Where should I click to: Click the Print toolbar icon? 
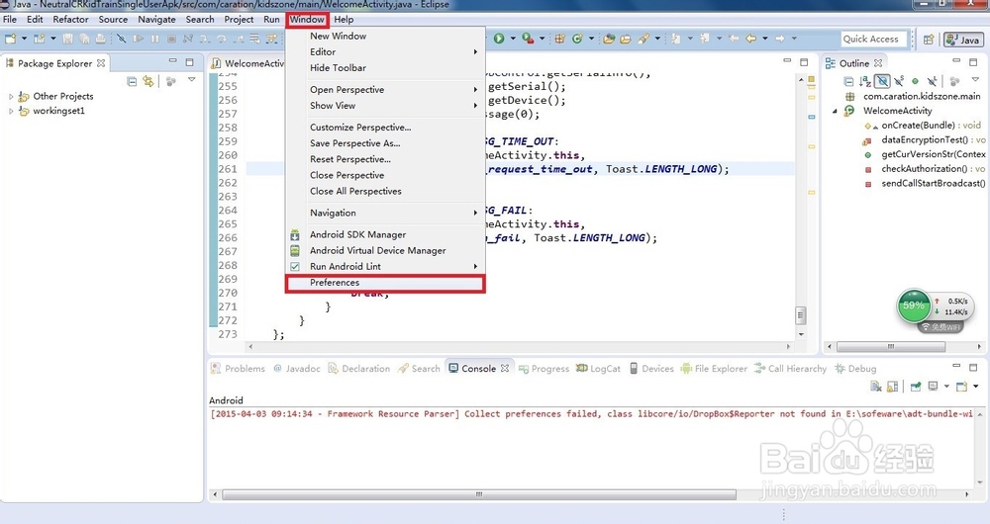[x=100, y=40]
